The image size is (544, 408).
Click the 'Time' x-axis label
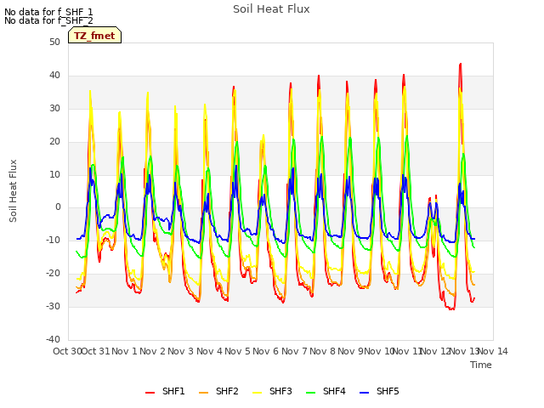[x=481, y=365]
